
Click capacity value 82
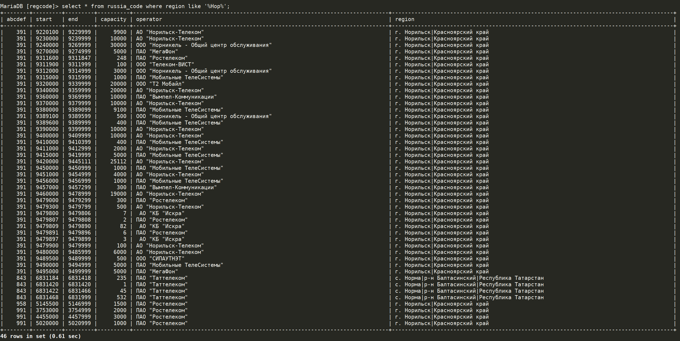pos(123,226)
